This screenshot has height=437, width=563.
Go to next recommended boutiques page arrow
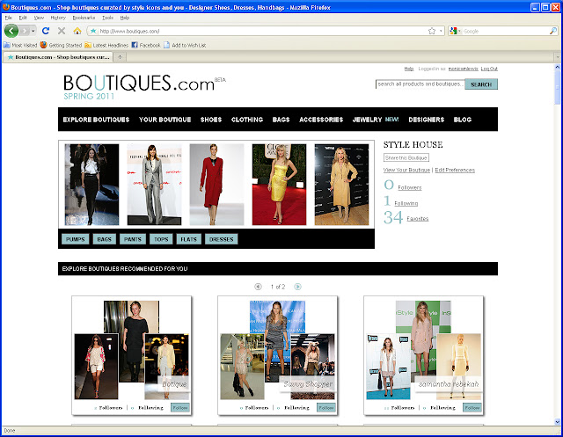[297, 287]
